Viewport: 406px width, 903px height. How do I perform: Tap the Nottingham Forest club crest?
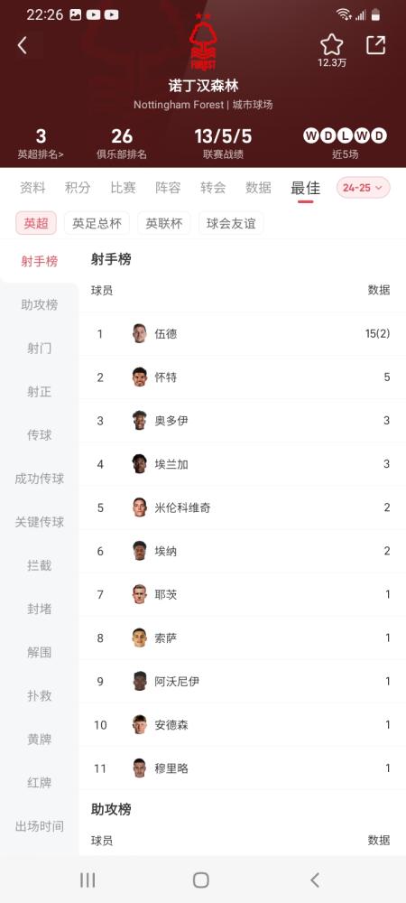coord(202,42)
